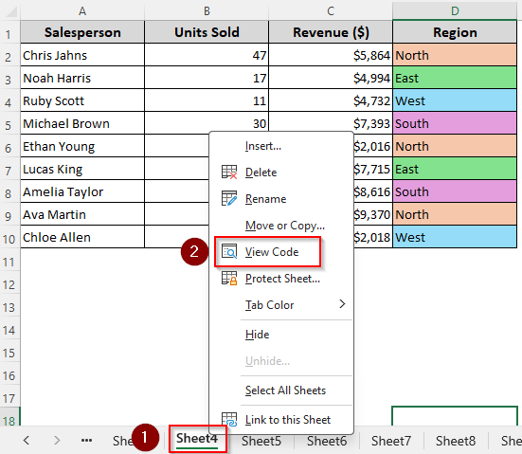Click units sold value 30
The image size is (522, 454).
[x=207, y=123]
